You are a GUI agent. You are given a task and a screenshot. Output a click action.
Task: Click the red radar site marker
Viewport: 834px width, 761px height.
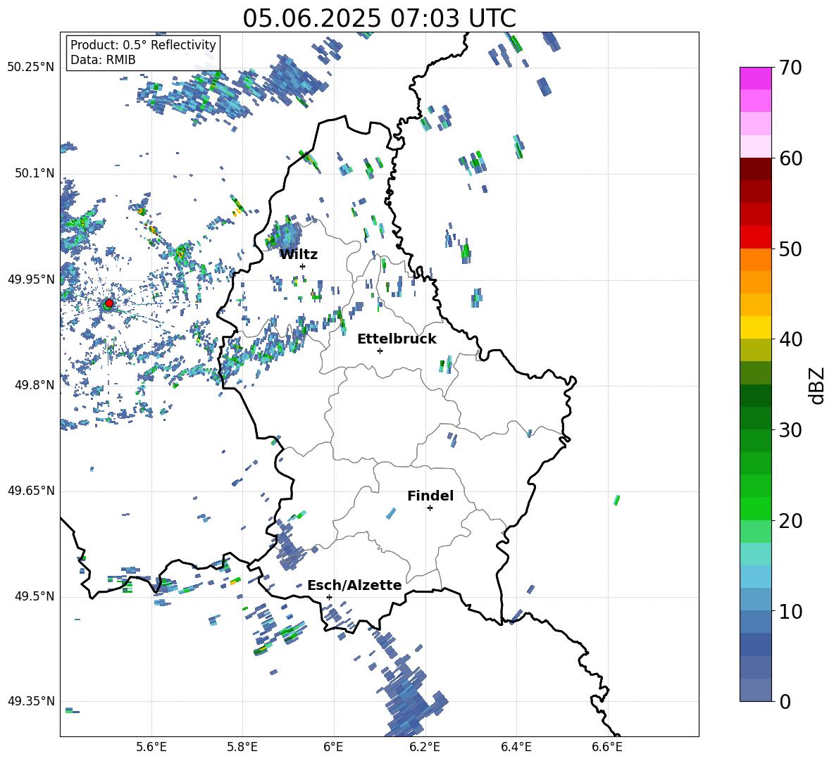[x=109, y=303]
